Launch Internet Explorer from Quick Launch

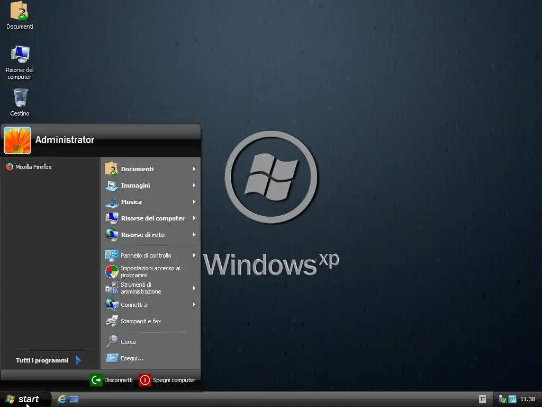tap(62, 400)
